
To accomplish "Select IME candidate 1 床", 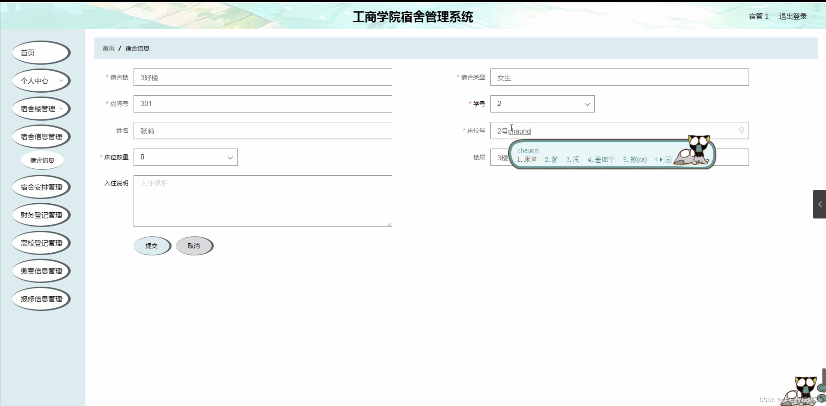I will pyautogui.click(x=526, y=159).
